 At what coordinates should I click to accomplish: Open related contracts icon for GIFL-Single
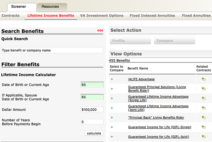coord(203,127)
